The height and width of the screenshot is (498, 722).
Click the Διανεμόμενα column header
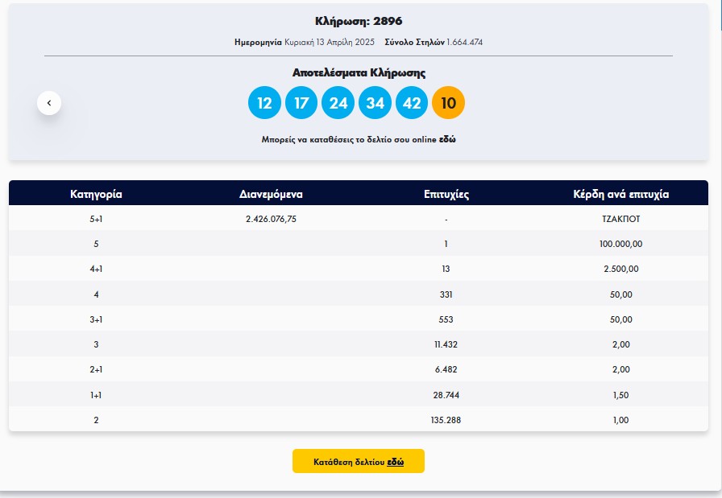(271, 194)
